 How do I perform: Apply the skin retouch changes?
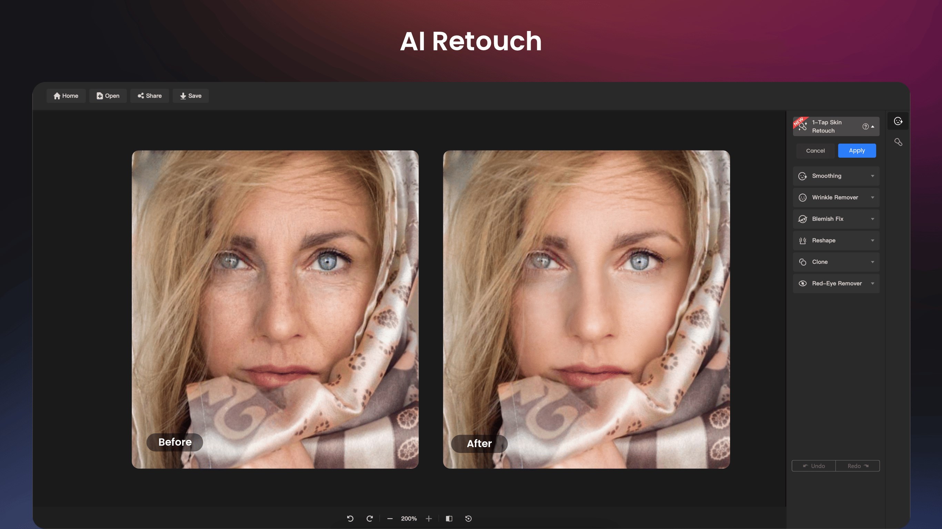pyautogui.click(x=857, y=151)
